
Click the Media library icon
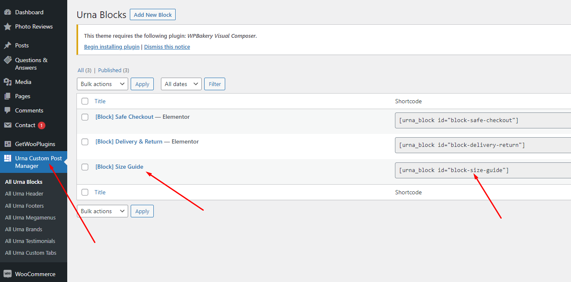coord(8,82)
